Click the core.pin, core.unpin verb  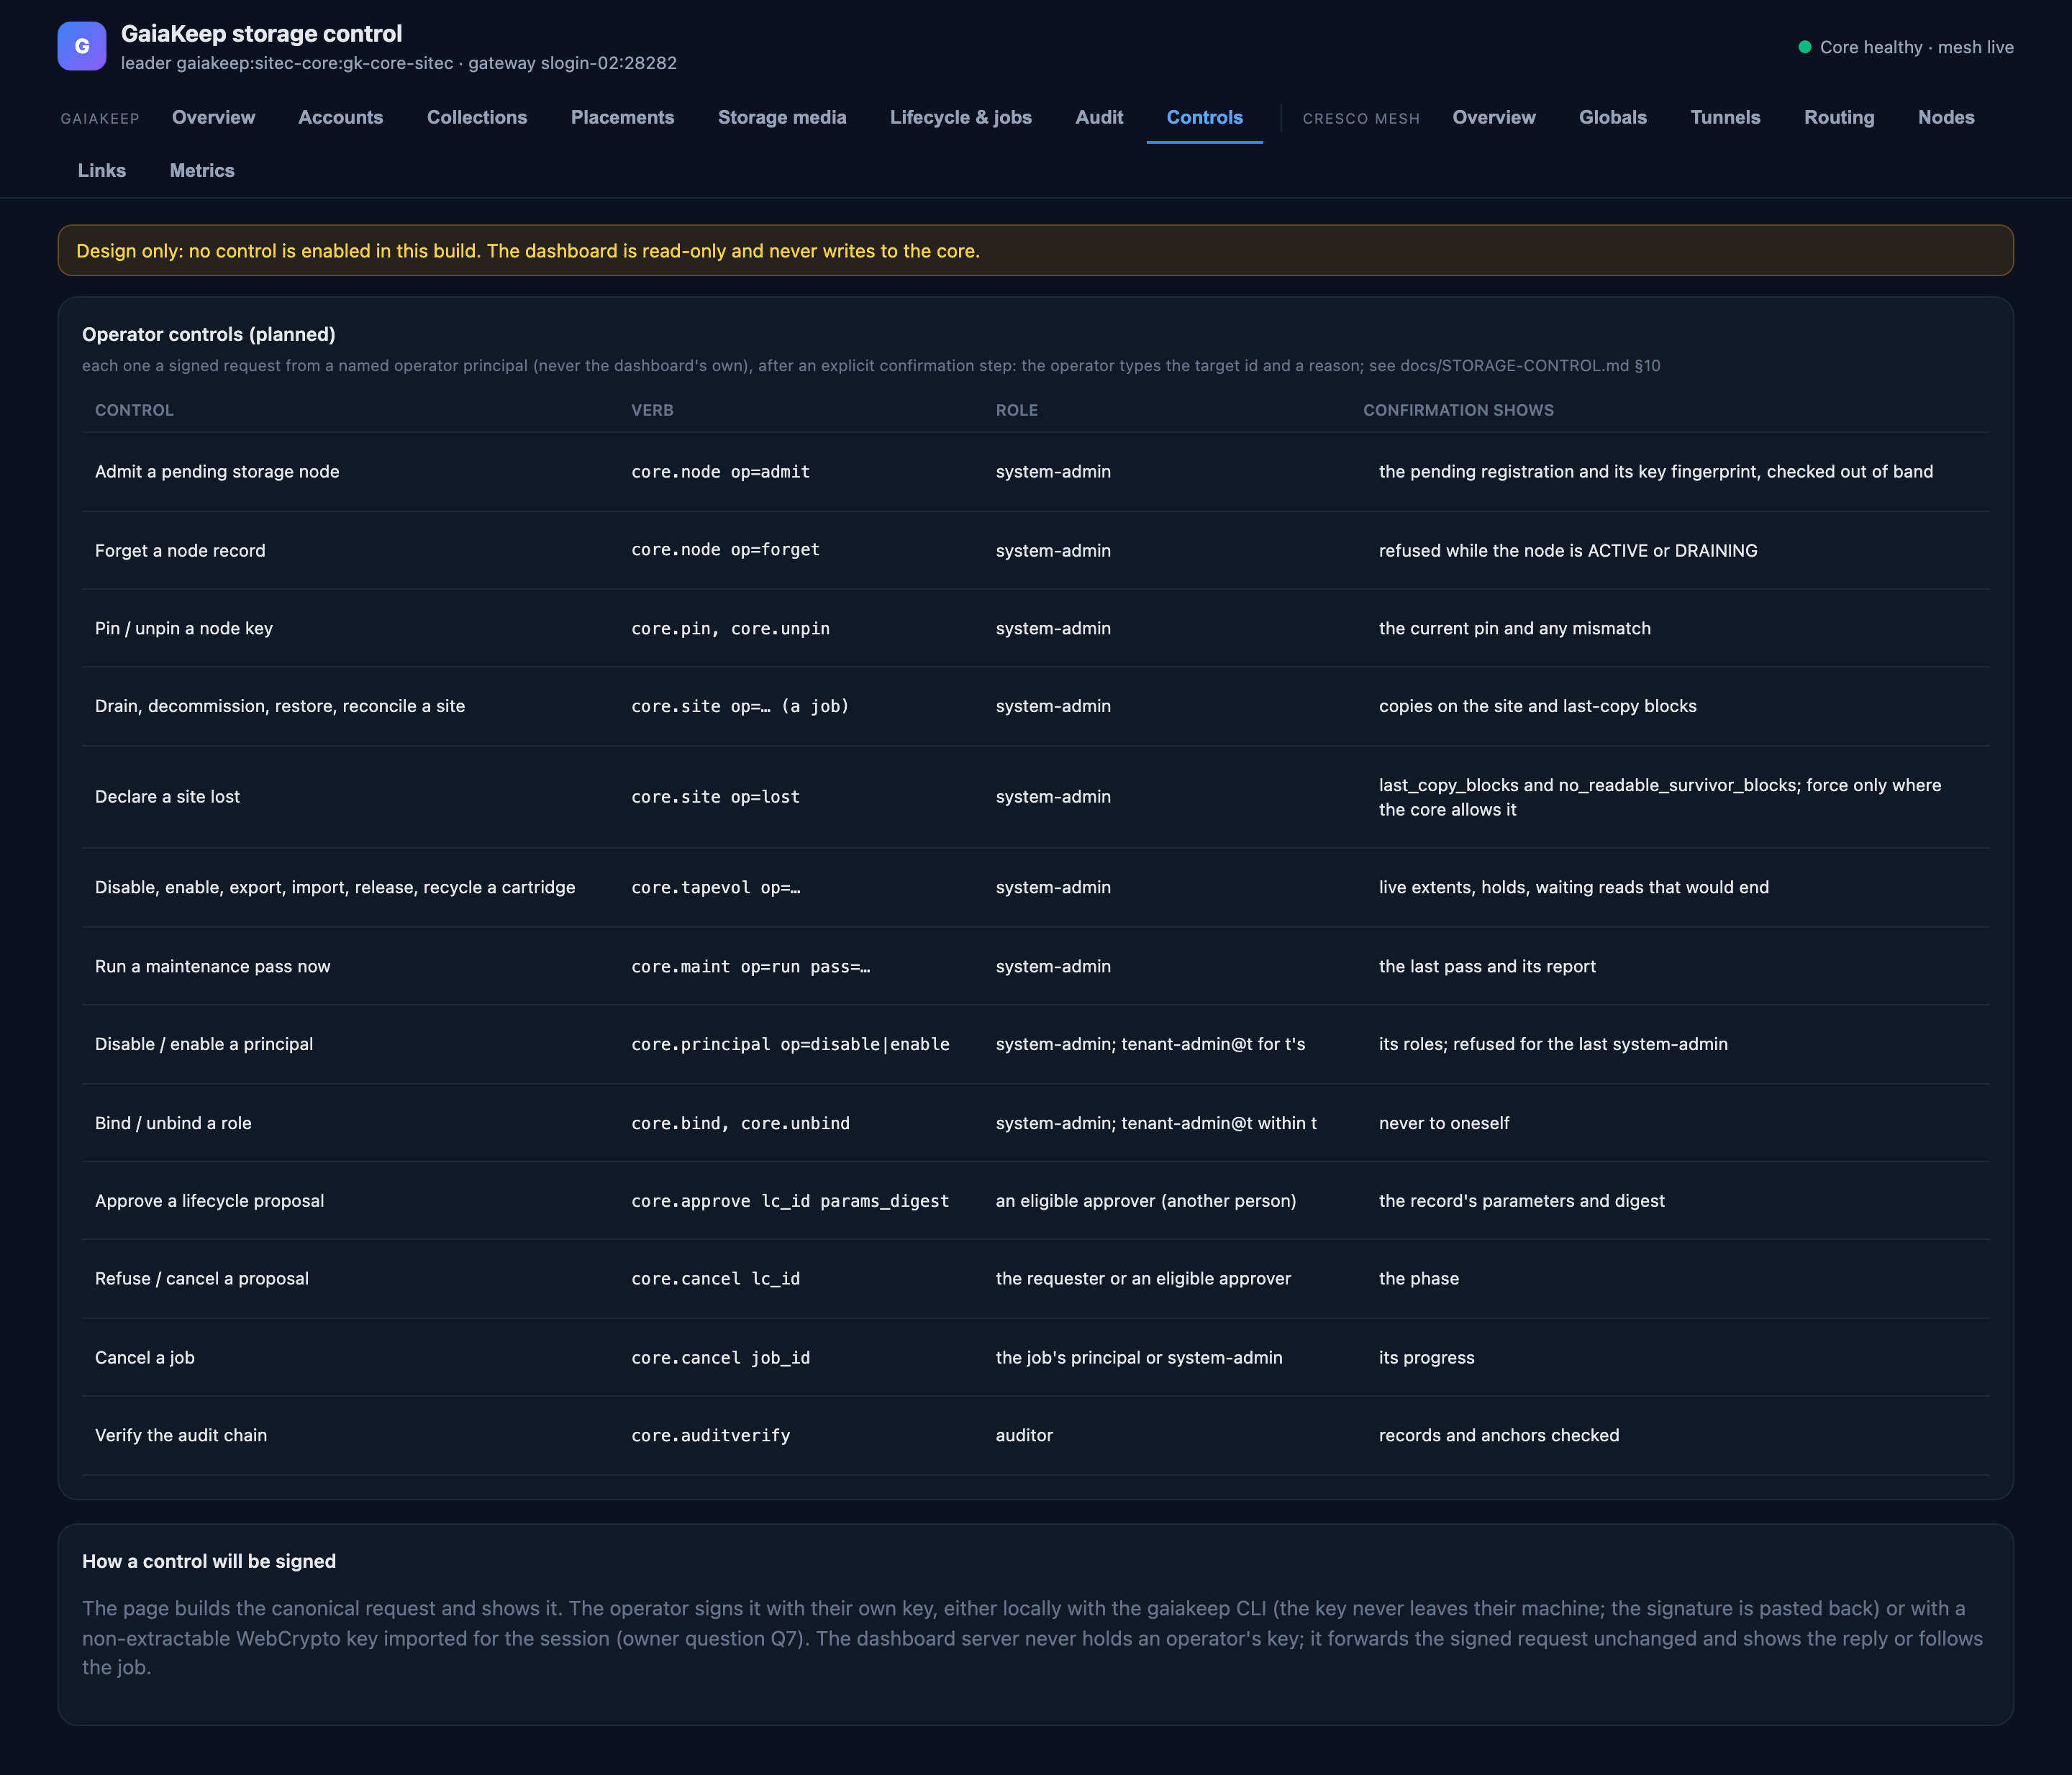730,628
